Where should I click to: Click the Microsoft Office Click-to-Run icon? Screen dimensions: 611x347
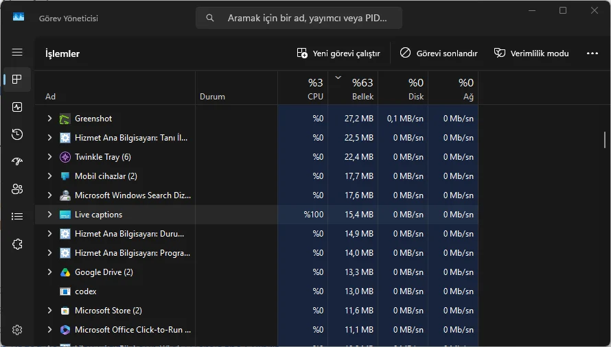[65, 330]
